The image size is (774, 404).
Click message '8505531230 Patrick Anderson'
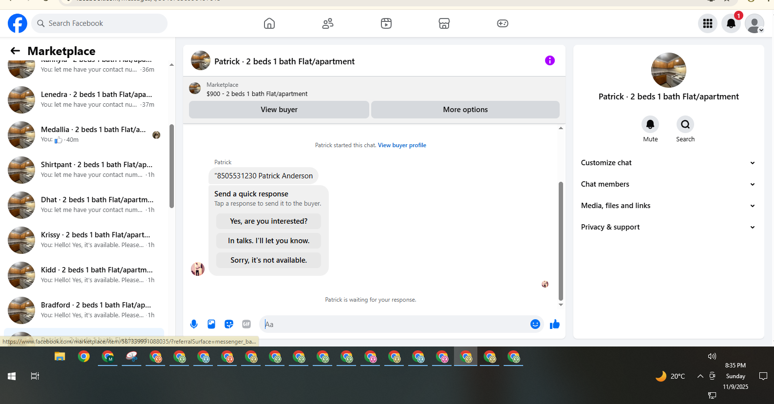(264, 176)
